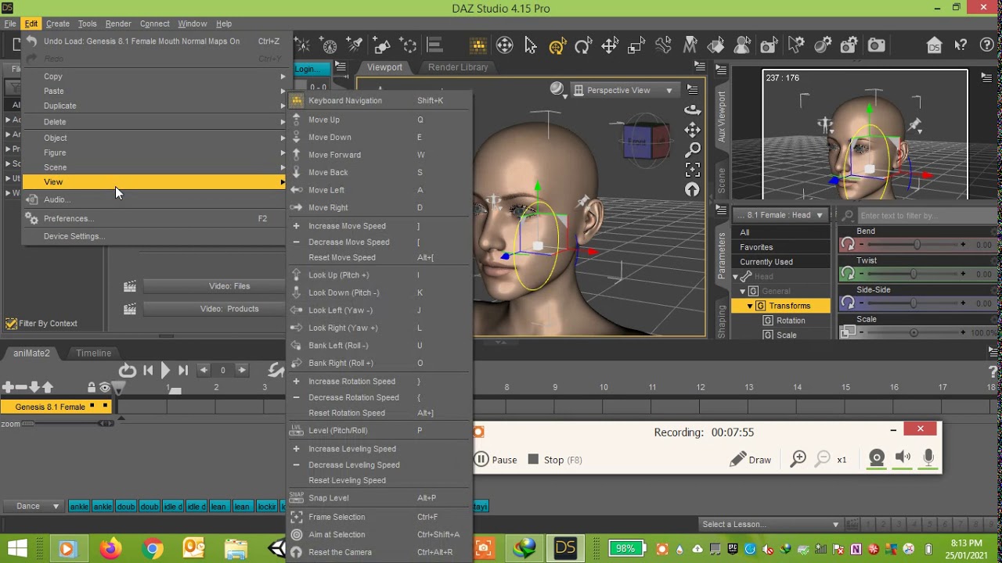
Task: Remove aniMate2 track with minus icon
Action: (x=21, y=387)
